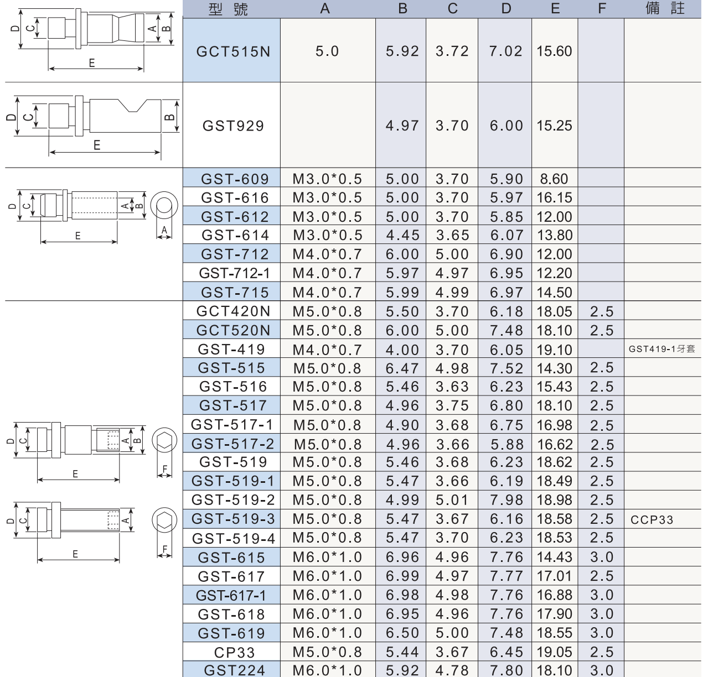Select model GST-618

tap(231, 614)
